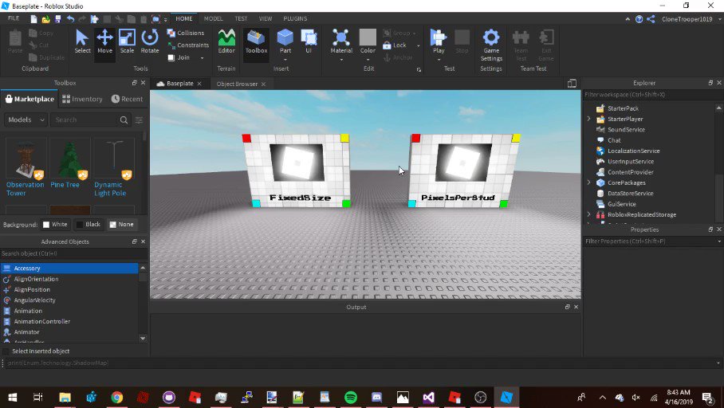
Task: Toggle the Join option
Action: (x=179, y=57)
